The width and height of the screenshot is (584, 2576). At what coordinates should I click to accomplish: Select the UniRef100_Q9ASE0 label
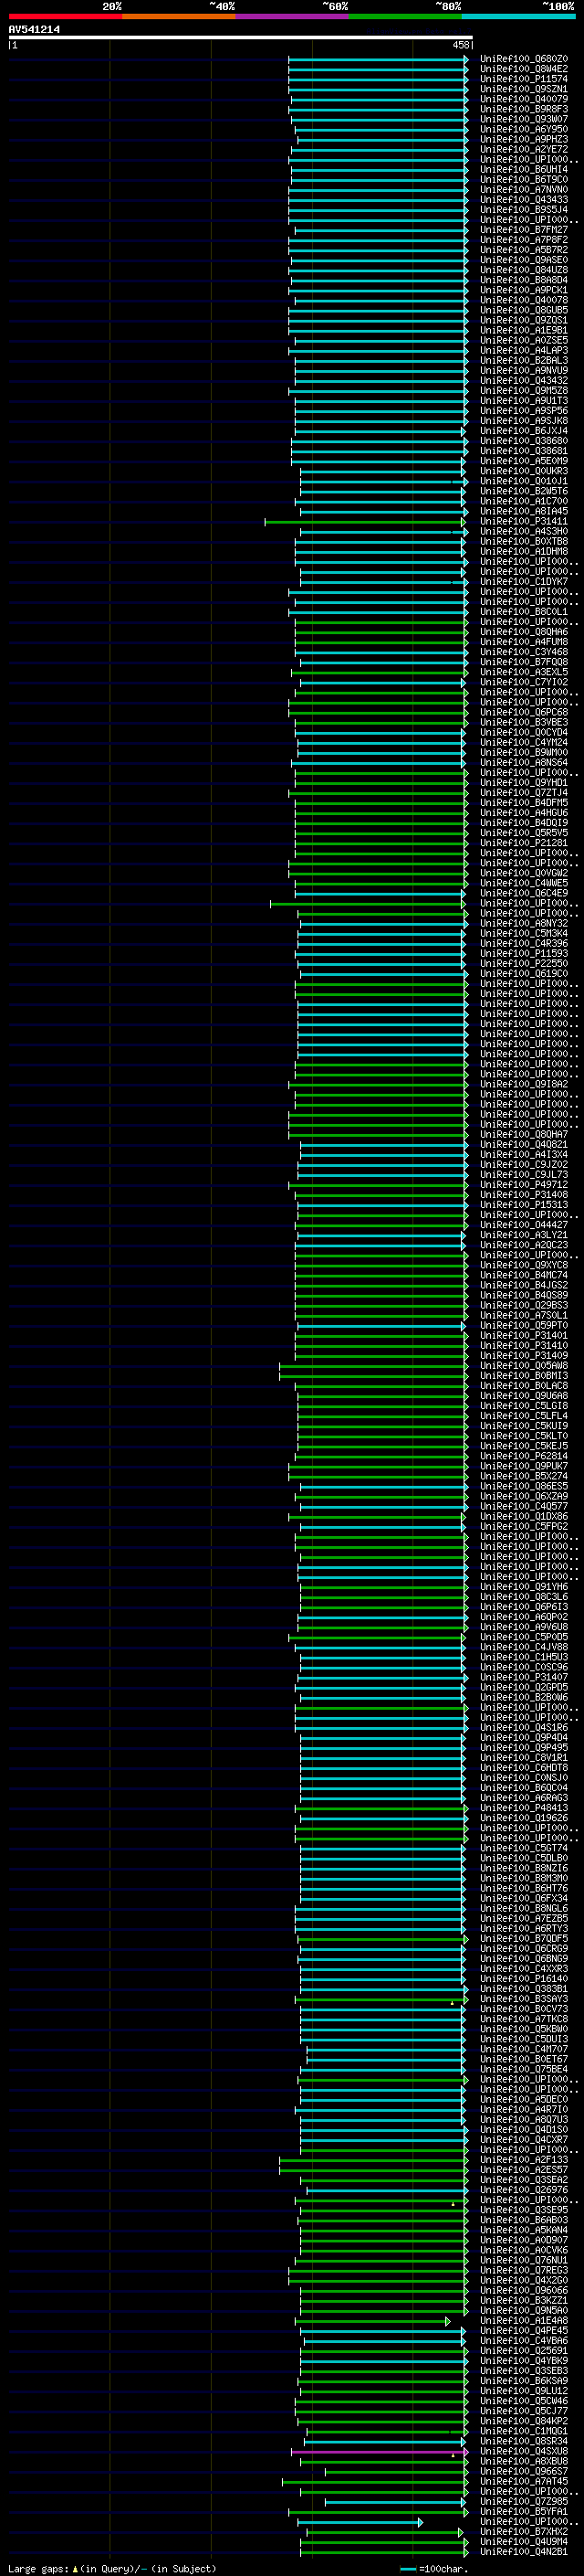pyautogui.click(x=524, y=260)
